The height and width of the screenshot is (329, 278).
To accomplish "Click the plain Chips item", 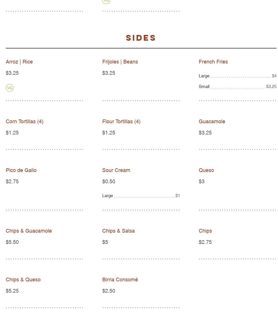I will [x=205, y=231].
